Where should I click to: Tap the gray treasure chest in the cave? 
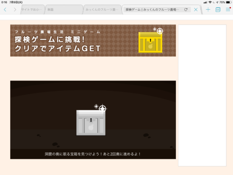click(x=91, y=123)
